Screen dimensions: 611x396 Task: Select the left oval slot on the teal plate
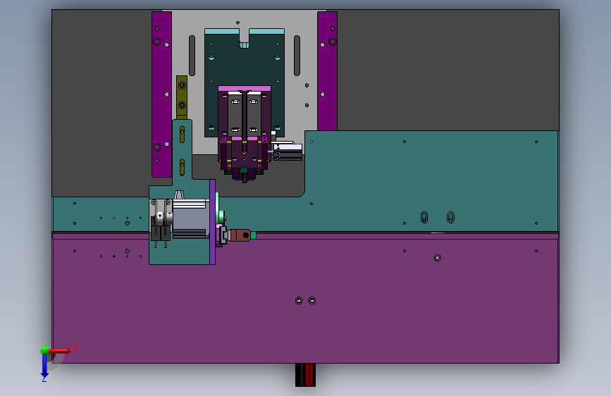pyautogui.click(x=424, y=218)
